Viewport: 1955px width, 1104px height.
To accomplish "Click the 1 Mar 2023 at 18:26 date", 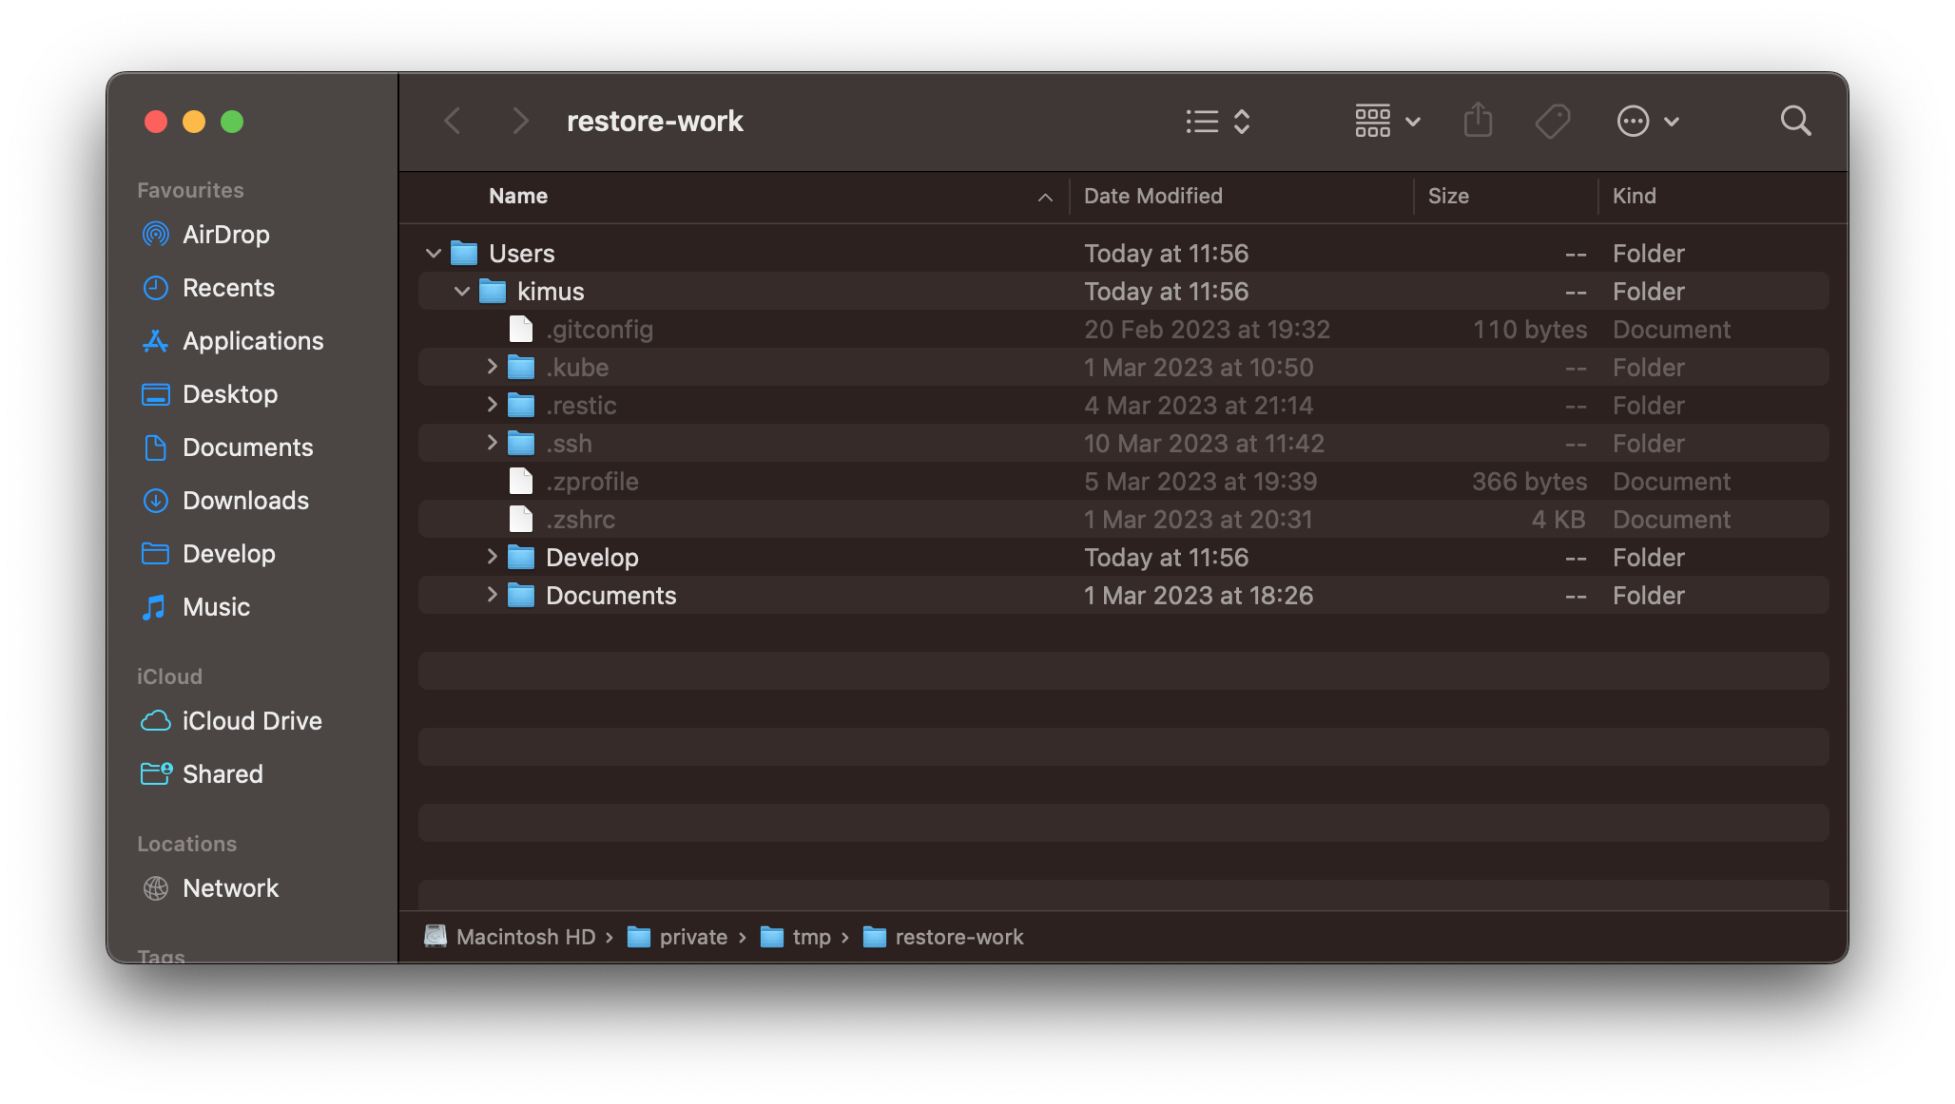I will [x=1198, y=596].
